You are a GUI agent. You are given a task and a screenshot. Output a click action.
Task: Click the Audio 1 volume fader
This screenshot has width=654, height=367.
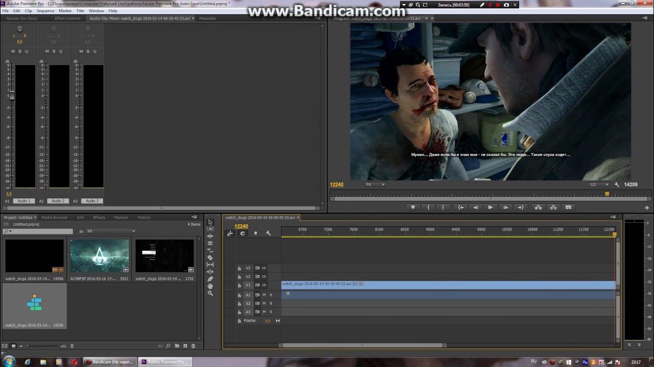12,97
